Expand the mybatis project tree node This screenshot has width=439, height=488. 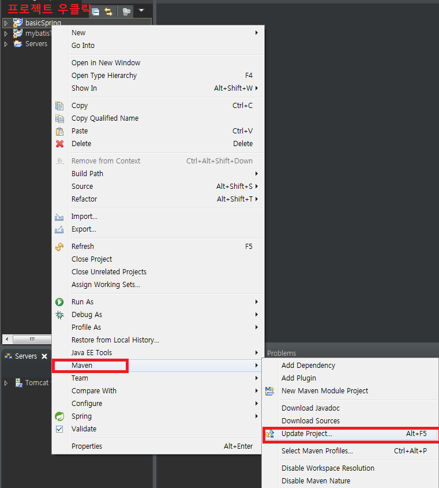(6, 33)
